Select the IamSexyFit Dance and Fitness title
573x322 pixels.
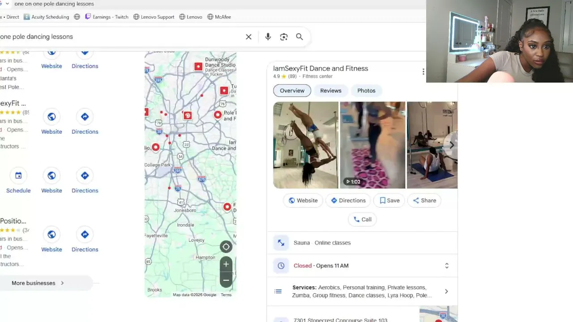[321, 68]
